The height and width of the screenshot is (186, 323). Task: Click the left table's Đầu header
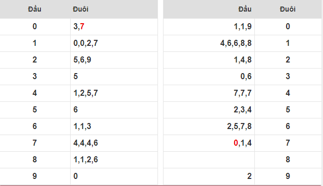pyautogui.click(x=35, y=9)
